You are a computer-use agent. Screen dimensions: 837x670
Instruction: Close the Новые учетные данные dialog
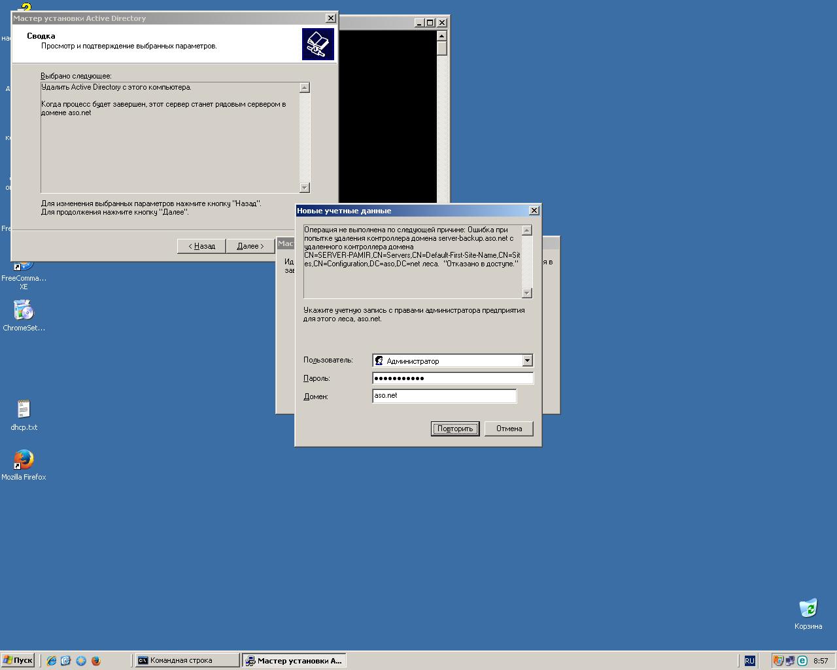(x=534, y=210)
